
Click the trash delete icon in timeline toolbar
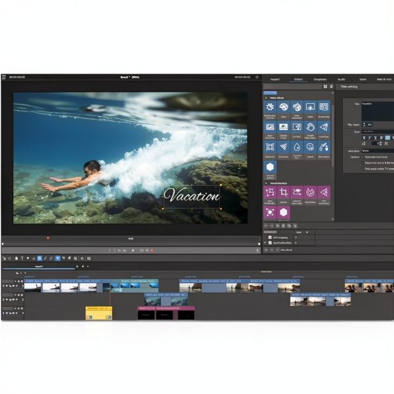tap(16, 258)
